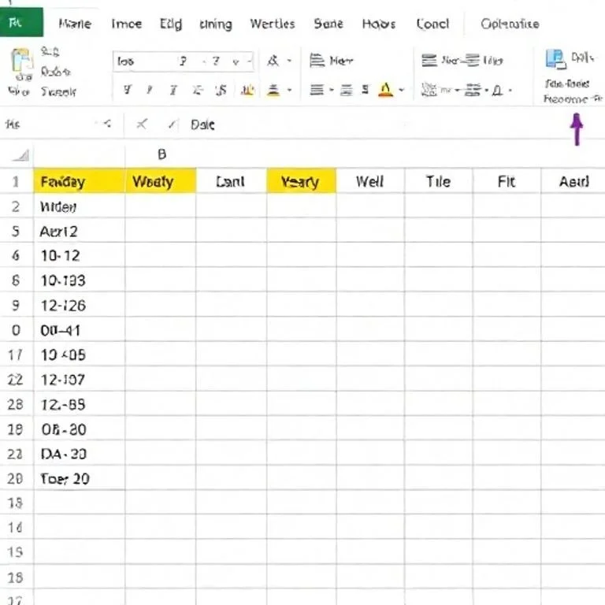Select row header number 1
The width and height of the screenshot is (605, 605).
tap(16, 181)
